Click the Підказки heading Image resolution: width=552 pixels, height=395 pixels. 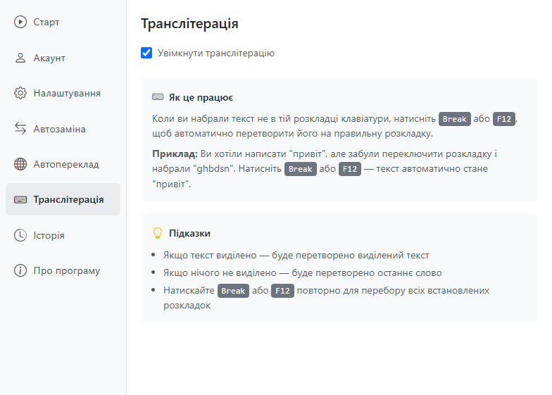coord(189,233)
